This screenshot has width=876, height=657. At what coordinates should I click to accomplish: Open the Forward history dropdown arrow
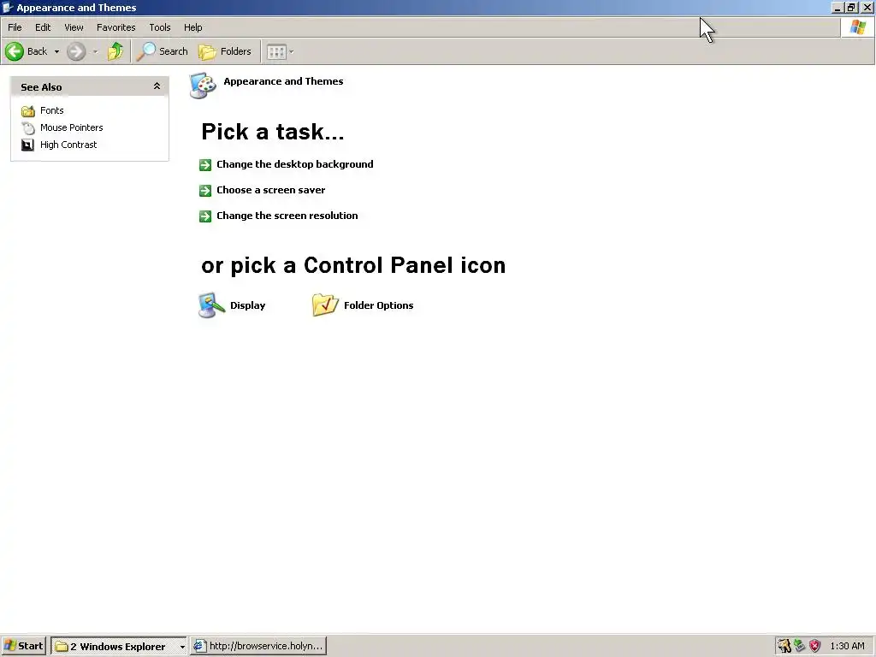(96, 51)
